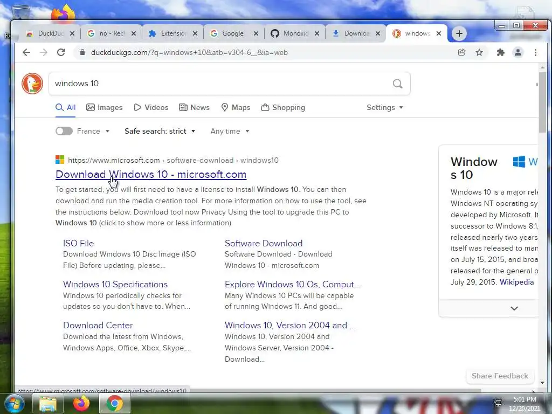Open the Wikipedia link in info panel
This screenshot has width=552, height=414.
[517, 282]
